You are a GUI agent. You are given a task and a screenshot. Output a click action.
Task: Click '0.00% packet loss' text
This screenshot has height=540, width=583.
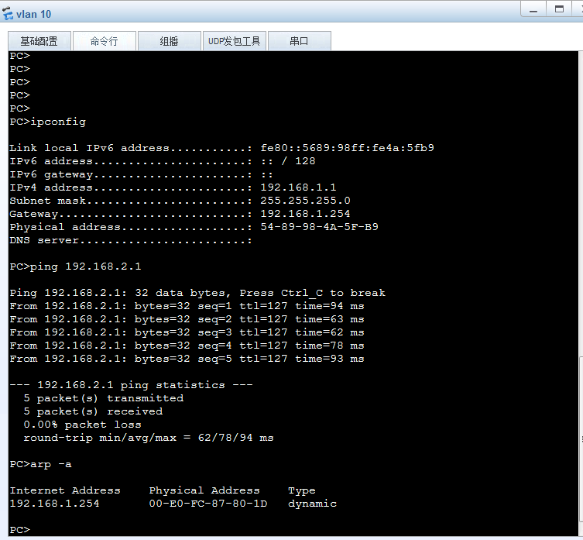(83, 425)
